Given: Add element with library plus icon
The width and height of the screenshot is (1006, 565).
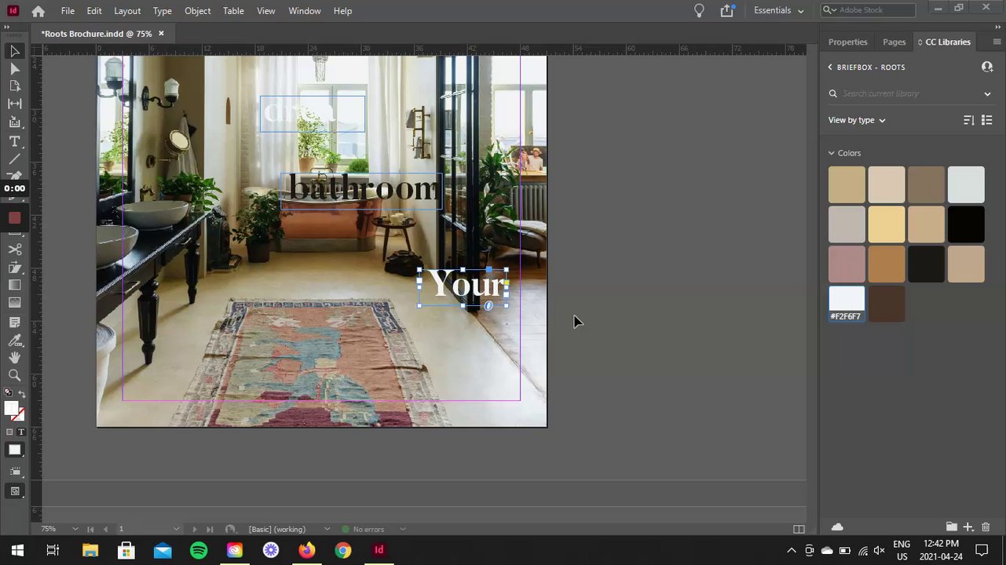Looking at the screenshot, I should point(968,527).
